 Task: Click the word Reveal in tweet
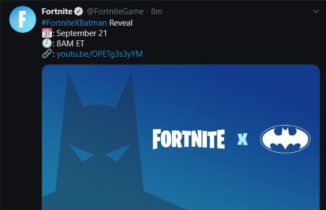point(121,23)
